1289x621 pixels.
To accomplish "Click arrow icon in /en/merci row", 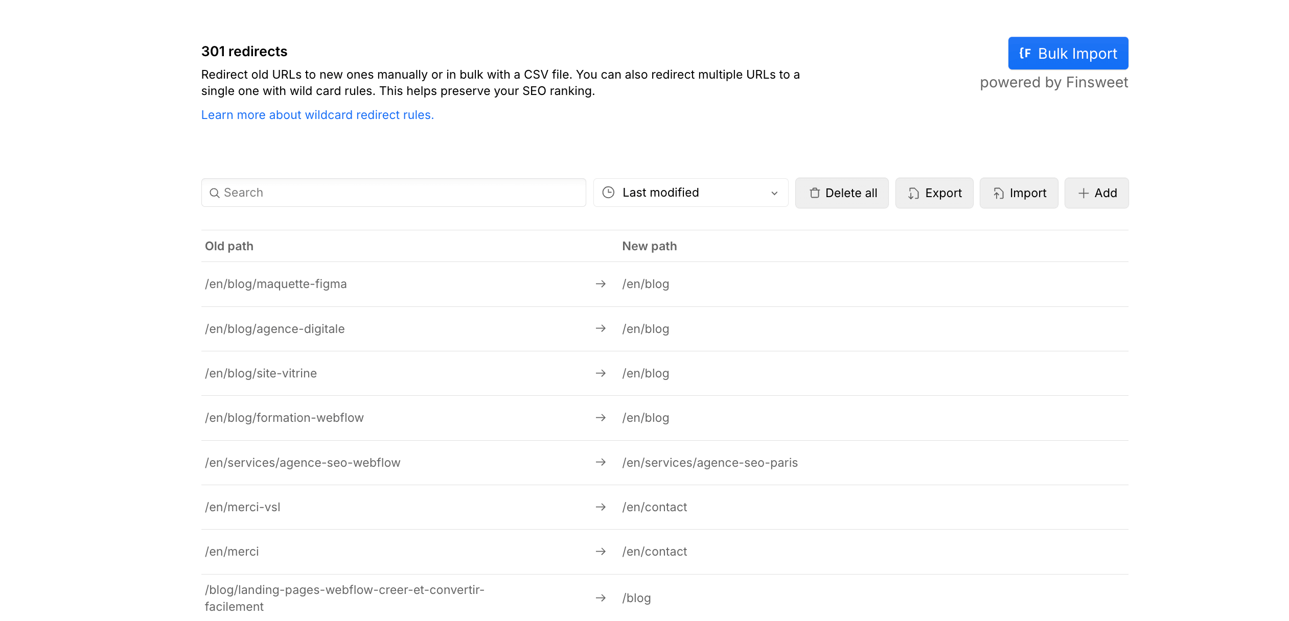I will click(601, 552).
